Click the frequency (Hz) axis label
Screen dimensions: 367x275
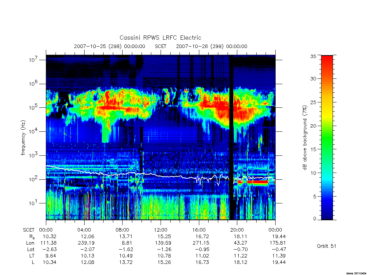(x=23, y=138)
